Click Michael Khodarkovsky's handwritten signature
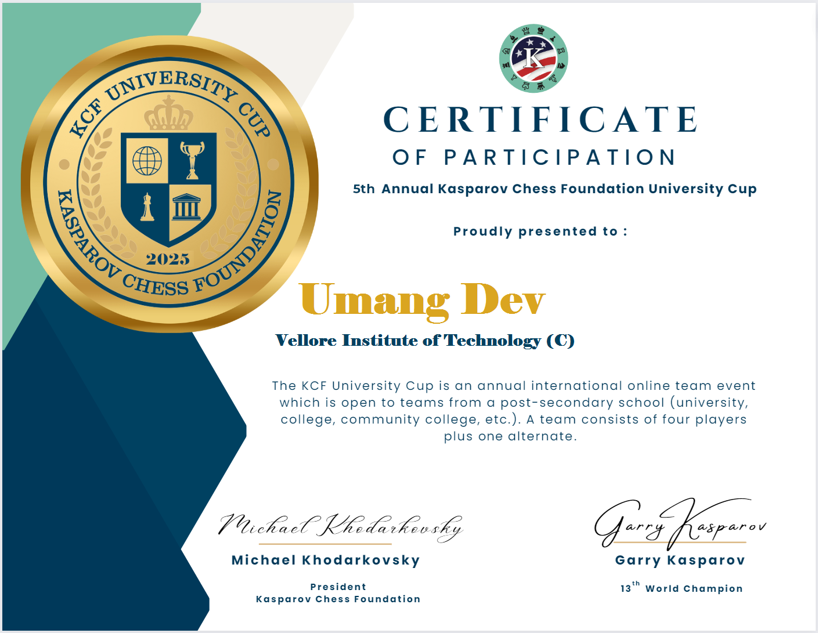The width and height of the screenshot is (818, 633). pyautogui.click(x=340, y=526)
